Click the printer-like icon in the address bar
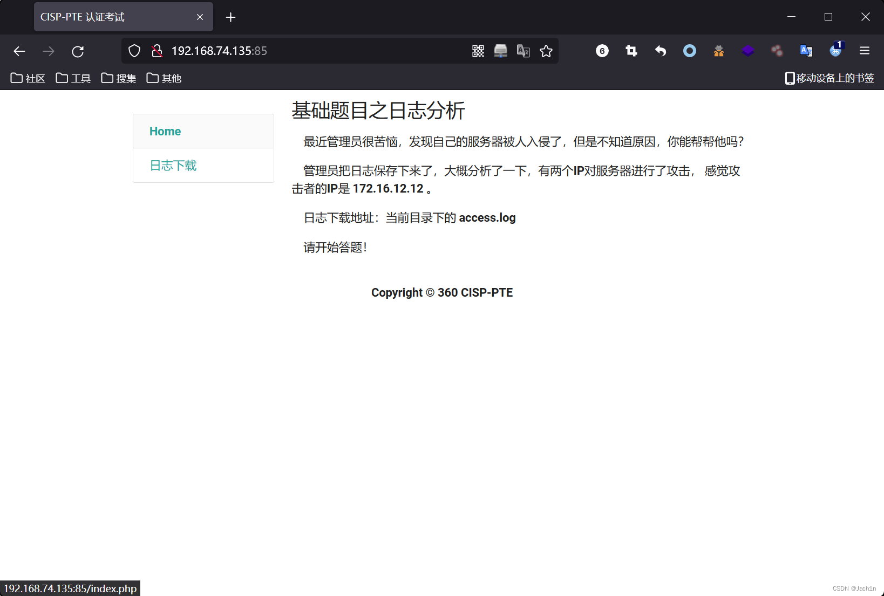This screenshot has height=596, width=884. (501, 51)
